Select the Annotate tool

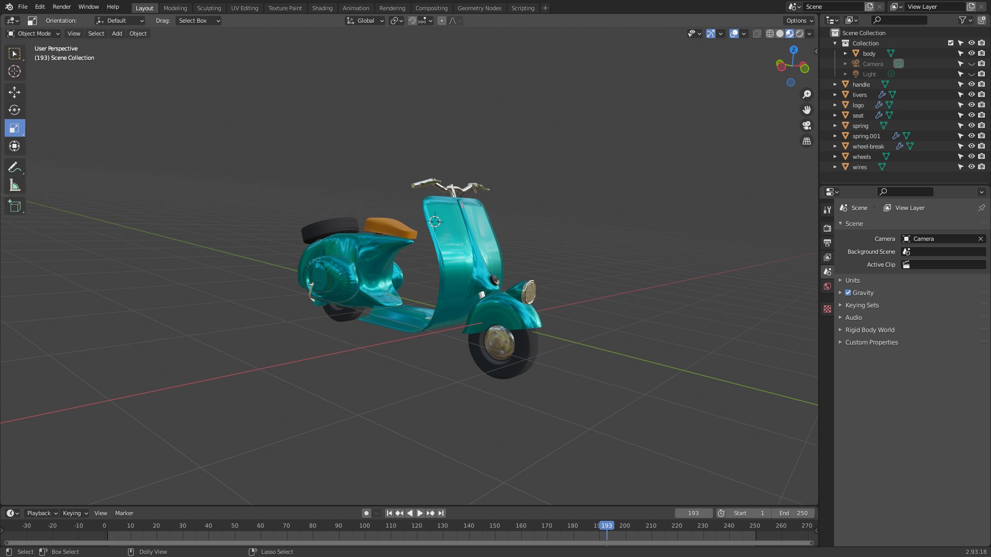[14, 167]
